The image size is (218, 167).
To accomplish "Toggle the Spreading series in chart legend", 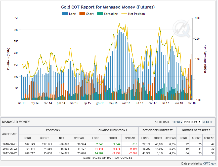I will pos(107,14).
